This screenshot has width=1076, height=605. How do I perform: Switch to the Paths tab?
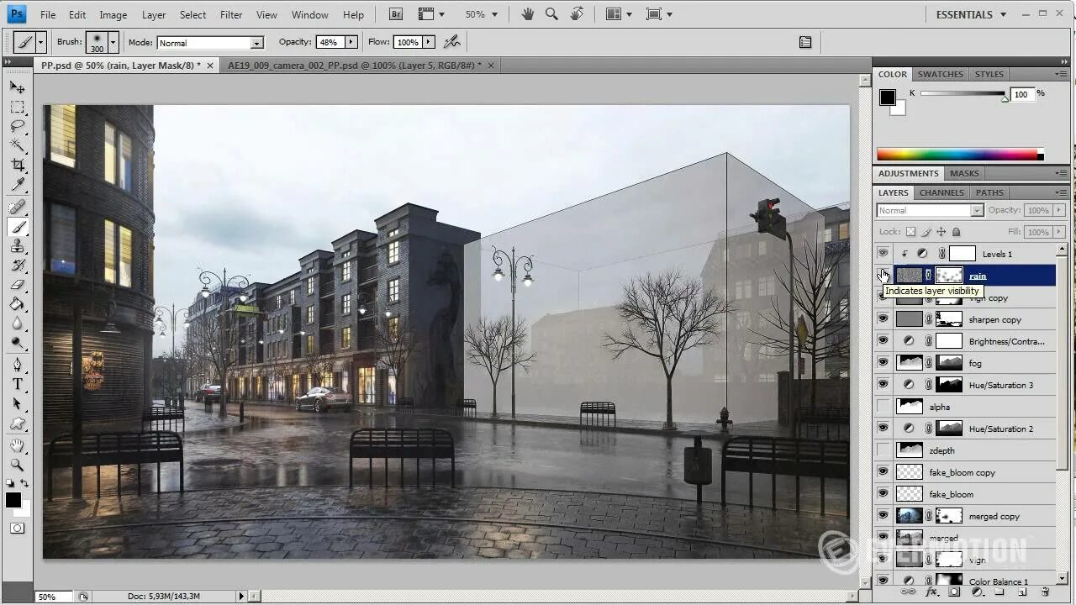pyautogui.click(x=989, y=192)
